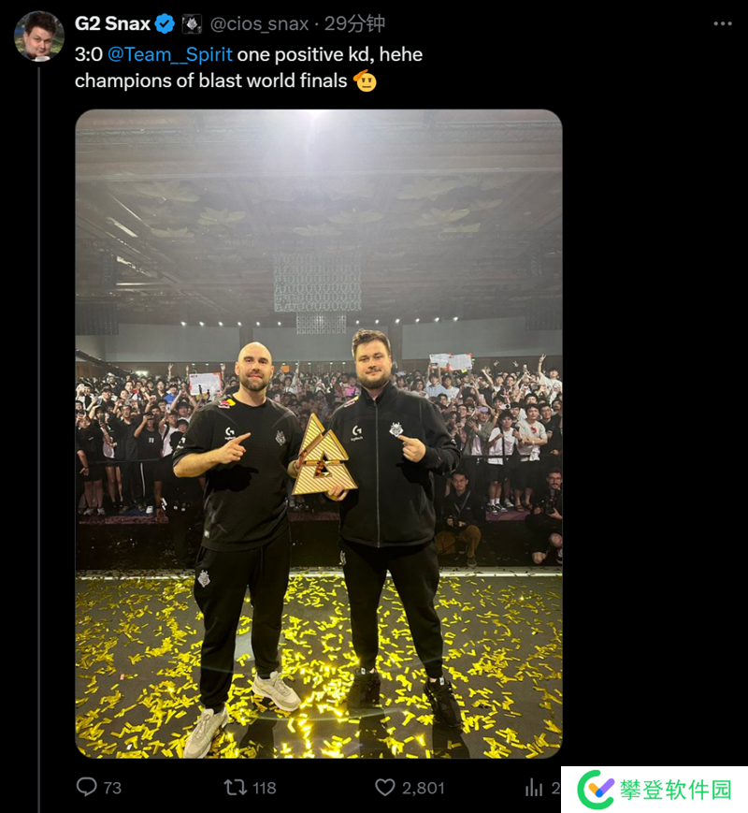
Task: Open the three-dot more options menu
Action: [722, 23]
